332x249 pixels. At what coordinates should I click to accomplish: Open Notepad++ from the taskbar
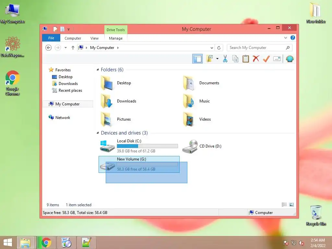(87, 243)
